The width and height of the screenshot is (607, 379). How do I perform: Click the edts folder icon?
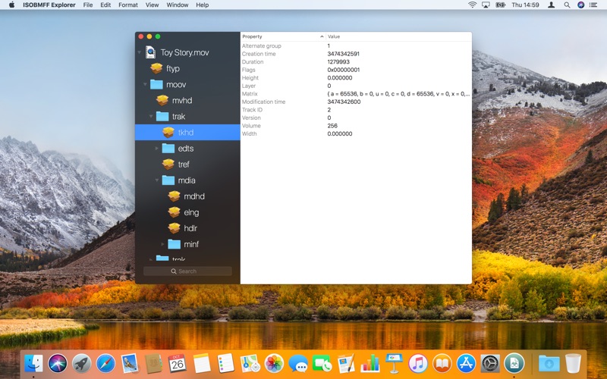(x=168, y=148)
